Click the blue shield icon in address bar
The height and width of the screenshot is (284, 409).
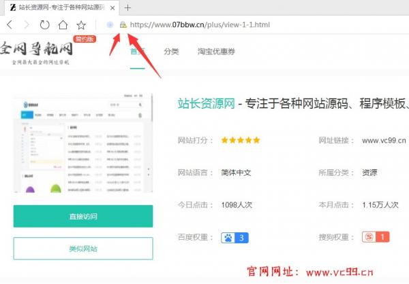point(110,24)
